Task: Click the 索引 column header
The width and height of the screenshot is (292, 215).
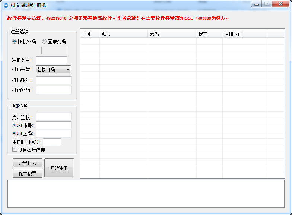Action: [x=90, y=34]
